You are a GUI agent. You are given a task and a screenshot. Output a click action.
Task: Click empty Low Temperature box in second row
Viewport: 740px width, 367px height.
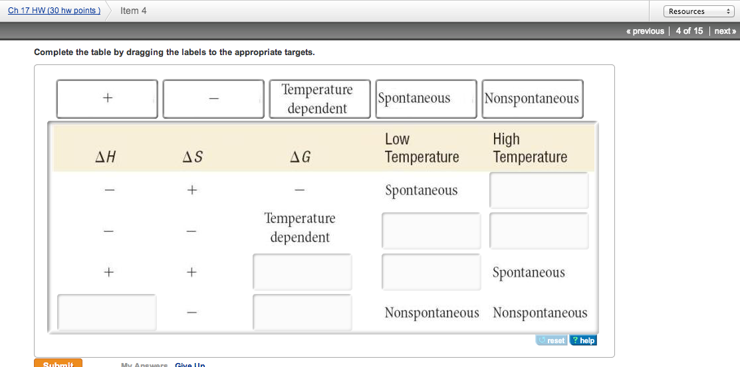[432, 231]
